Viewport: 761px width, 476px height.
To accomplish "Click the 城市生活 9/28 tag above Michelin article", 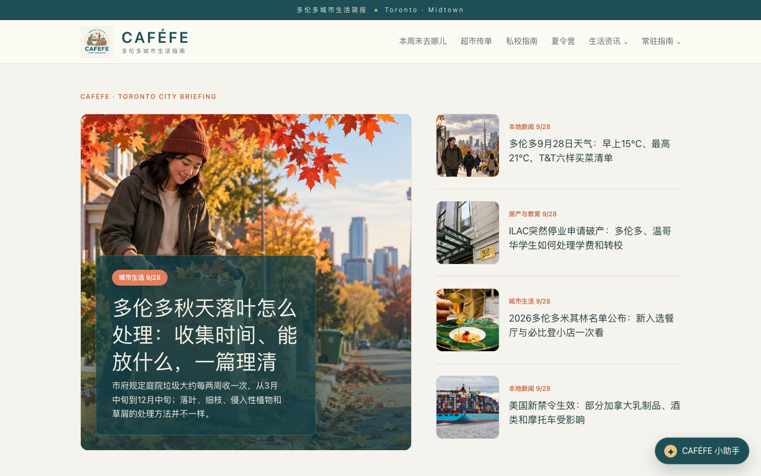I will 530,301.
